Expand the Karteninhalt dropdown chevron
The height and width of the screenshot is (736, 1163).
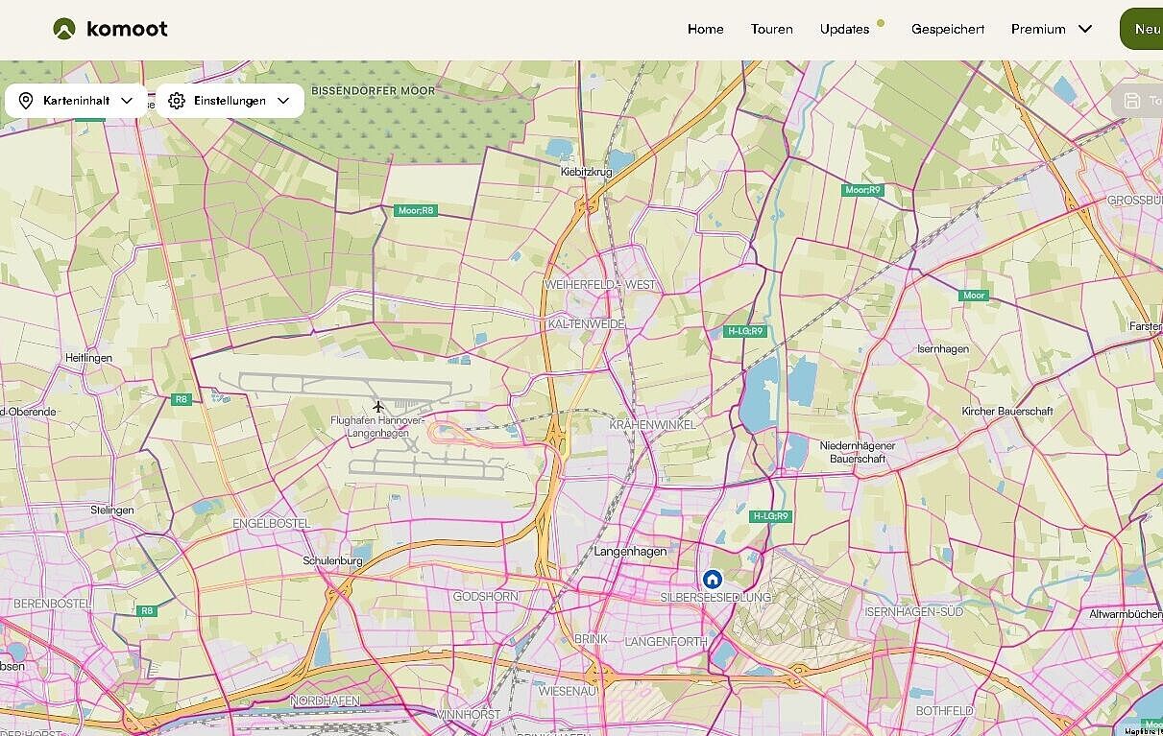pyautogui.click(x=127, y=101)
